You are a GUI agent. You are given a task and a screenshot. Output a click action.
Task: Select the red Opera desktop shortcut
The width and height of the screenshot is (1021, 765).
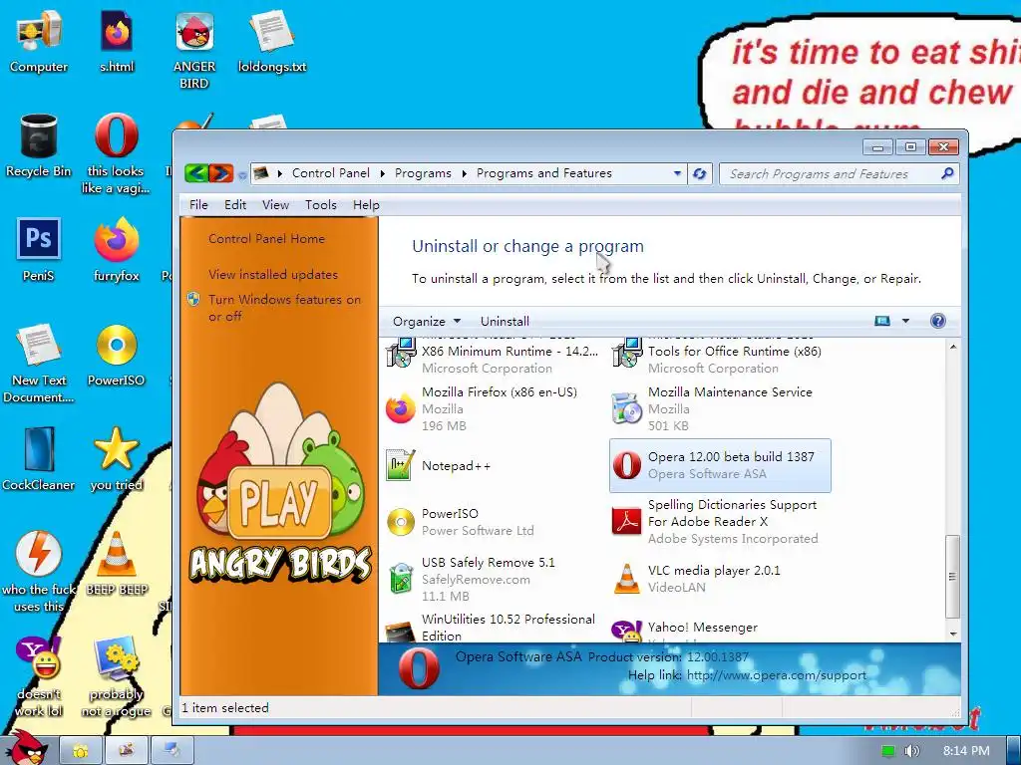coord(116,154)
